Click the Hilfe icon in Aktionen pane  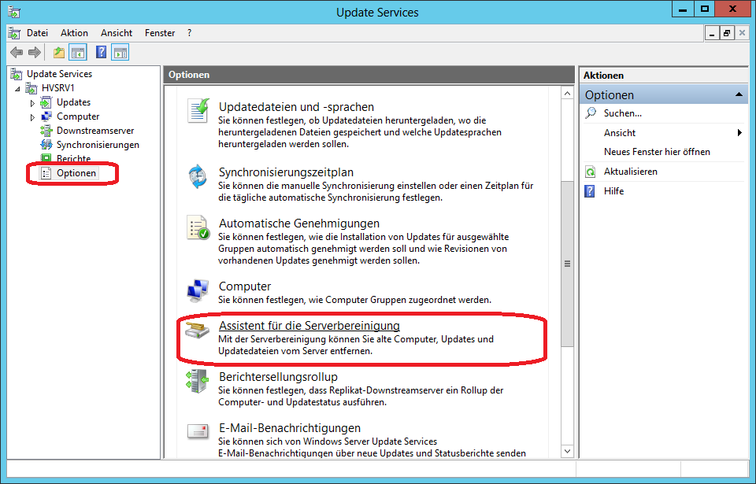pyautogui.click(x=590, y=191)
